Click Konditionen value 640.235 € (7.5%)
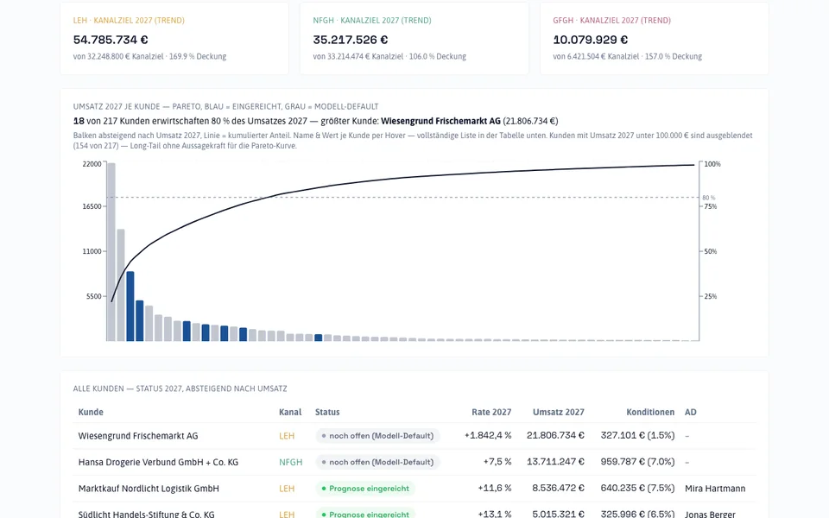 [x=637, y=489]
